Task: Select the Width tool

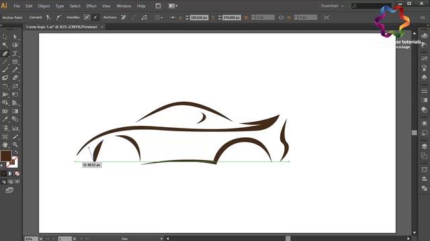Action: pos(5,94)
